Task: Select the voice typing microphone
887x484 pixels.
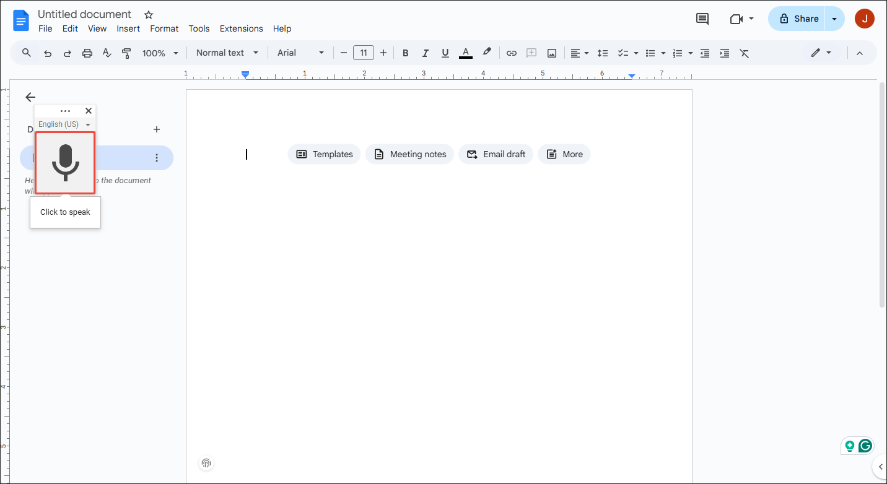Action: [x=65, y=162]
